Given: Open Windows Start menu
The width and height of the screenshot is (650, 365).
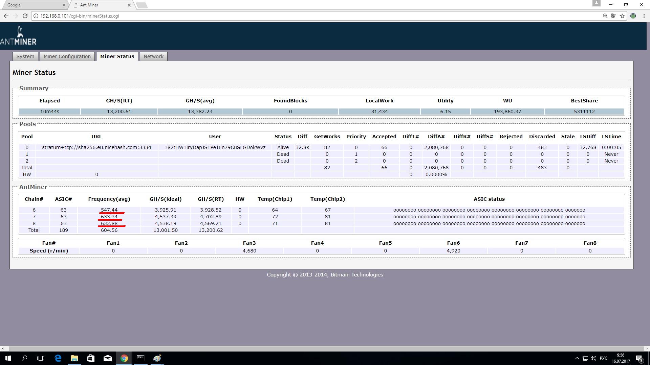Looking at the screenshot, I should click(x=8, y=358).
